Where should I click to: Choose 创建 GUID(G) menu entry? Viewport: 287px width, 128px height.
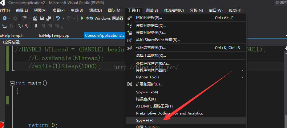coord(186,126)
